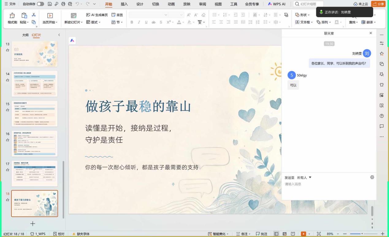Viewport: 389px width, 237px height.
Task: Open the 当页开始 slideshow dropdown
Action: [50, 22]
